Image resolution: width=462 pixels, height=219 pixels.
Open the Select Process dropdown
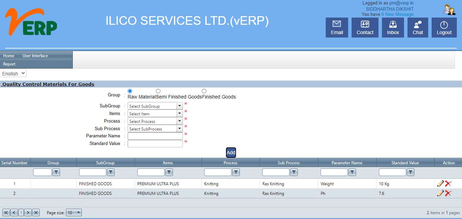coord(155,121)
